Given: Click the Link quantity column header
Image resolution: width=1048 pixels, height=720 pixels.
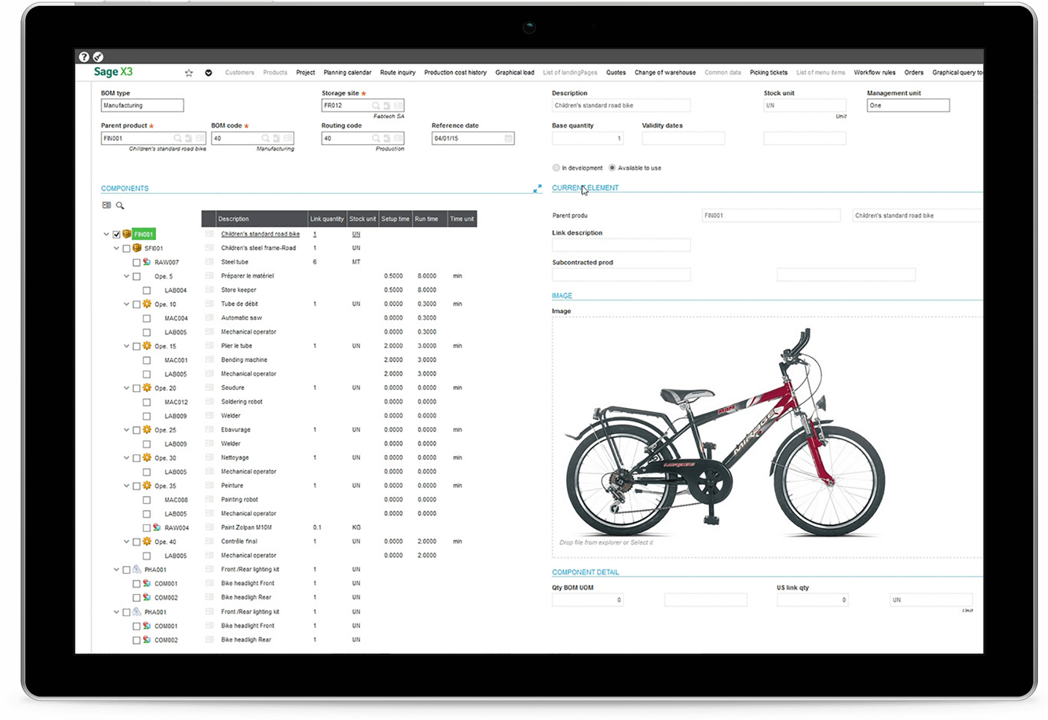Looking at the screenshot, I should (x=327, y=219).
